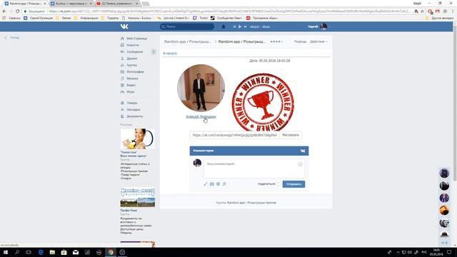
Task: Open Сообщения in the left sidebar
Action: pyautogui.click(x=135, y=52)
